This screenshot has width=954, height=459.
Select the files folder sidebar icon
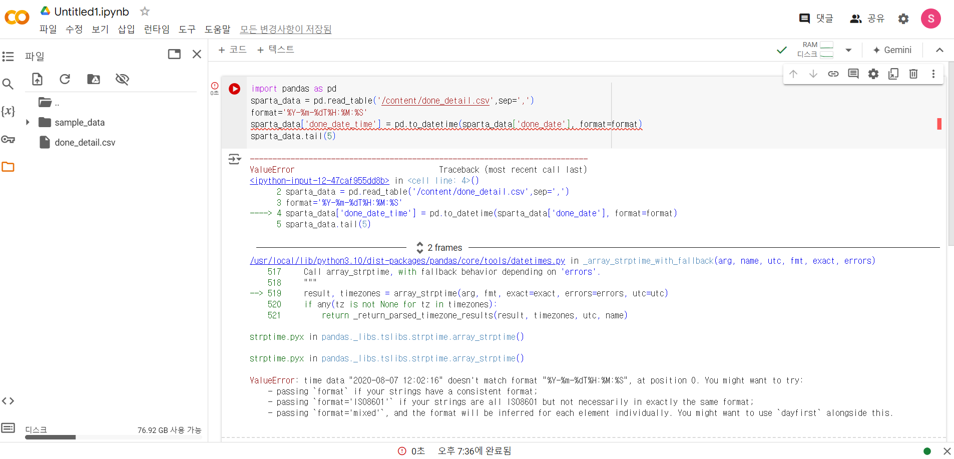pyautogui.click(x=8, y=167)
